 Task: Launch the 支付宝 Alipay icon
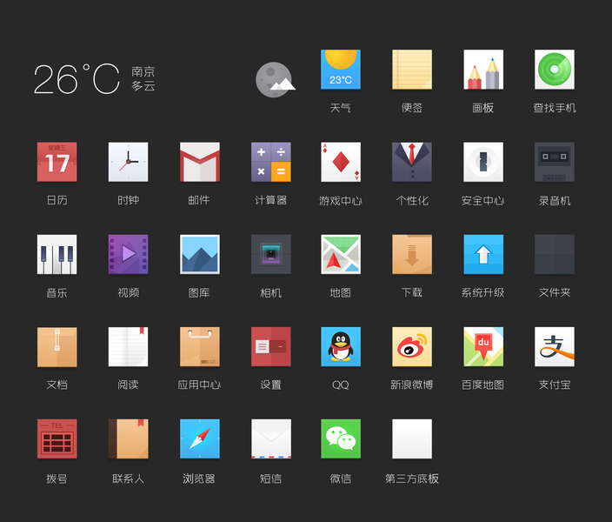(x=555, y=347)
